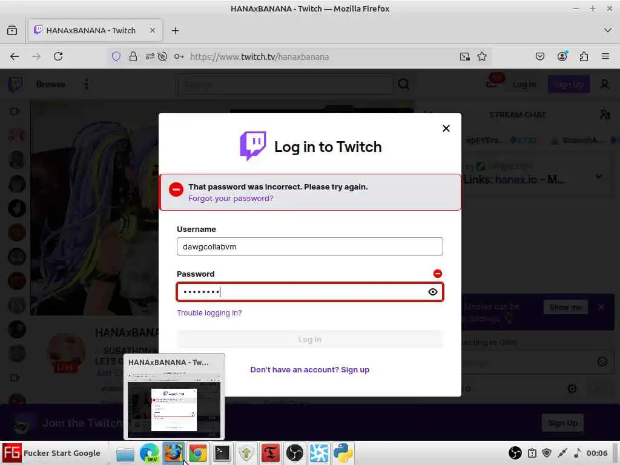Open the music note tray icon
This screenshot has height=465, width=620.
[577, 453]
